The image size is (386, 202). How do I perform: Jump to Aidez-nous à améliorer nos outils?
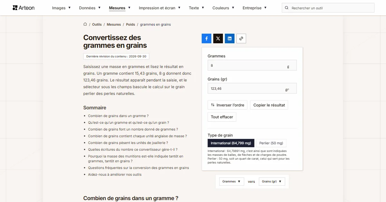[115, 174]
